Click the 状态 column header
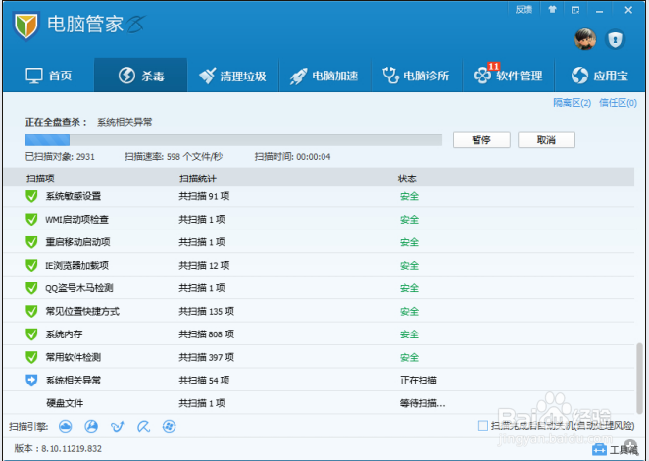Screen dimensions: 649x461 (407, 179)
